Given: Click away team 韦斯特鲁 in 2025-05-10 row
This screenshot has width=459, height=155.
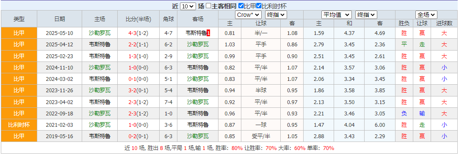Looking at the screenshot, I should point(196,33).
